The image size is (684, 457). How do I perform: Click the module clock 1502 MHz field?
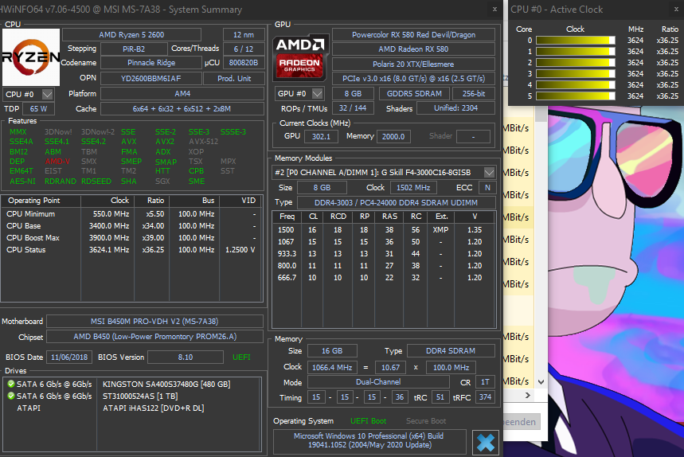pos(413,188)
